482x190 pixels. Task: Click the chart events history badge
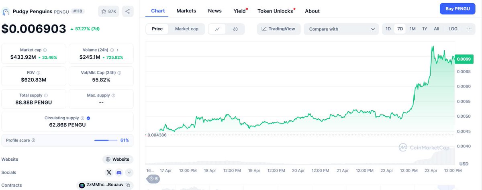coord(153,178)
